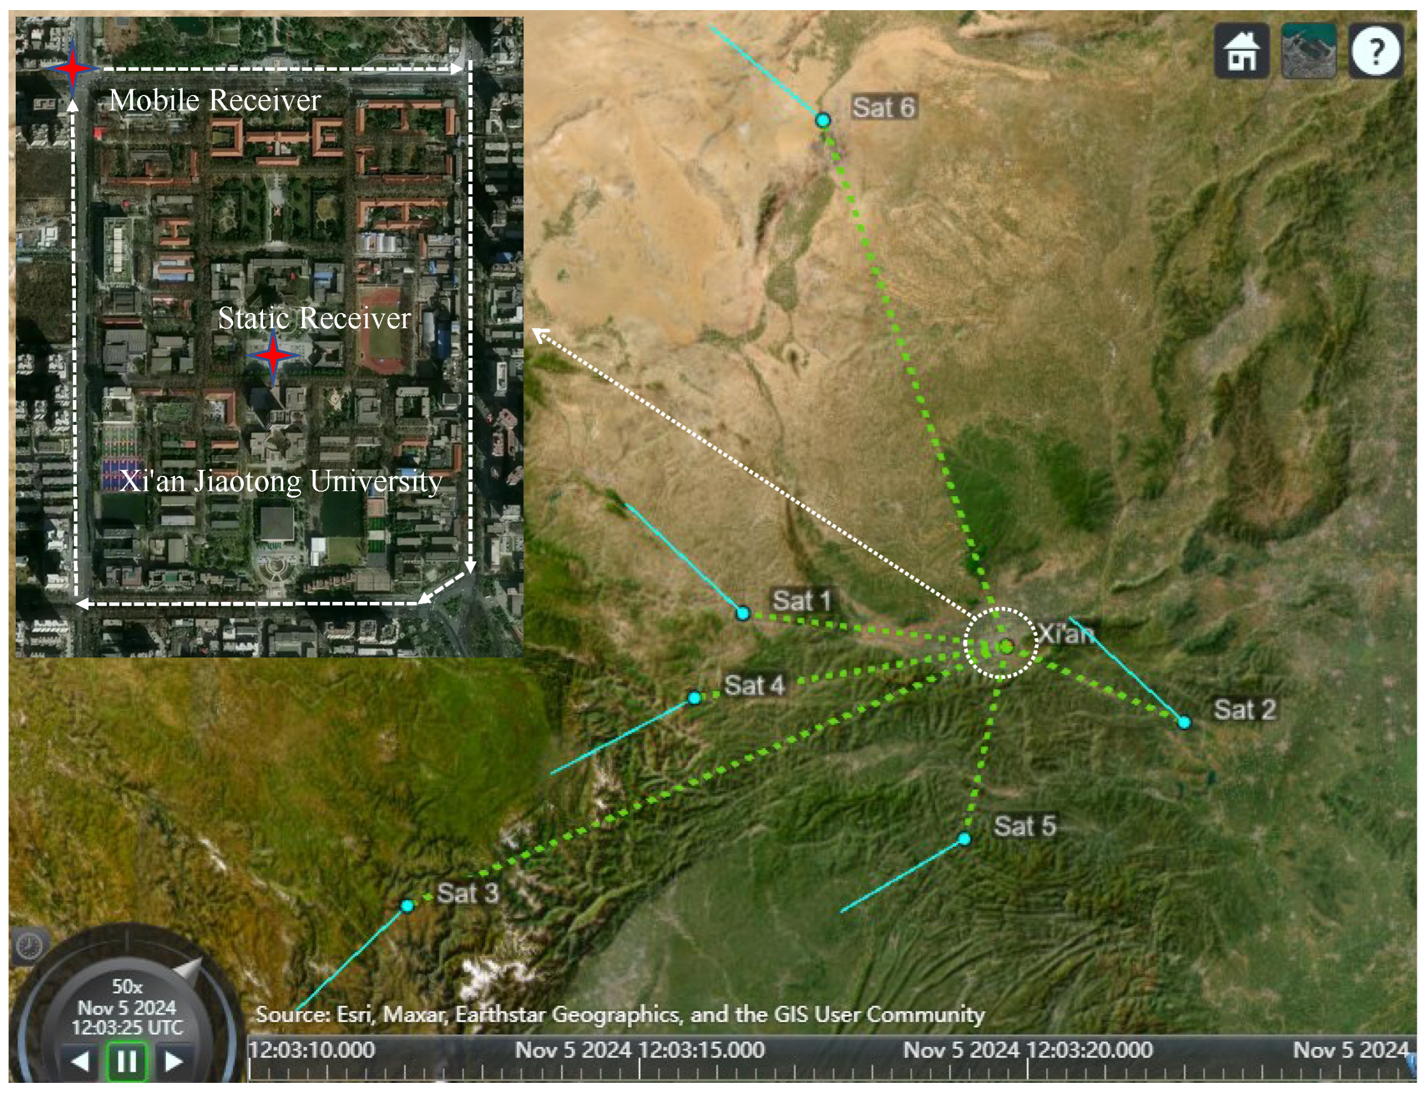This screenshot has width=1426, height=1093.
Task: Click the Home view icon
Action: tap(1242, 51)
